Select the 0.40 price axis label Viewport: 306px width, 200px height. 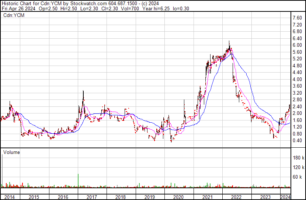click(x=297, y=141)
